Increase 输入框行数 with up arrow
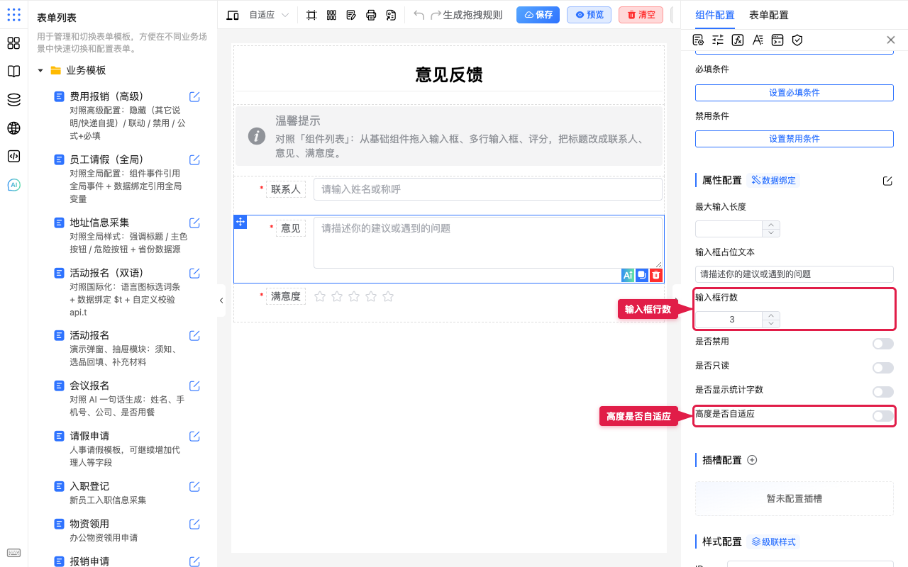 (771, 315)
